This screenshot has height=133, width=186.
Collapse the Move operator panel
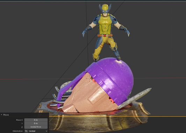click(x=1, y=115)
